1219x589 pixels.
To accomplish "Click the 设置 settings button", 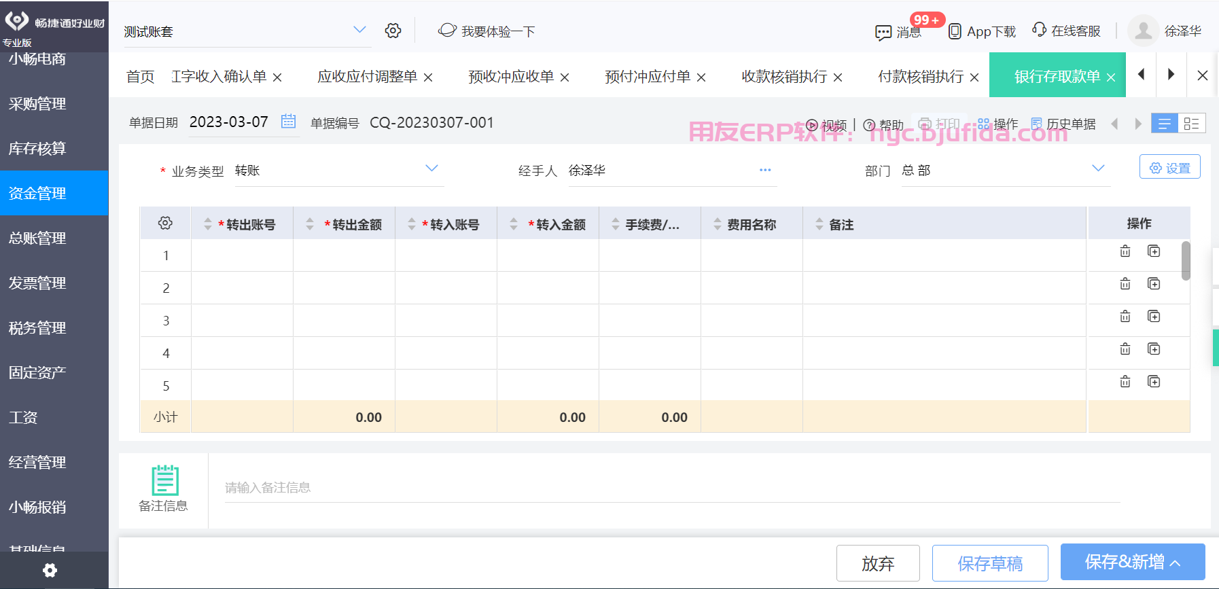I will (1170, 167).
